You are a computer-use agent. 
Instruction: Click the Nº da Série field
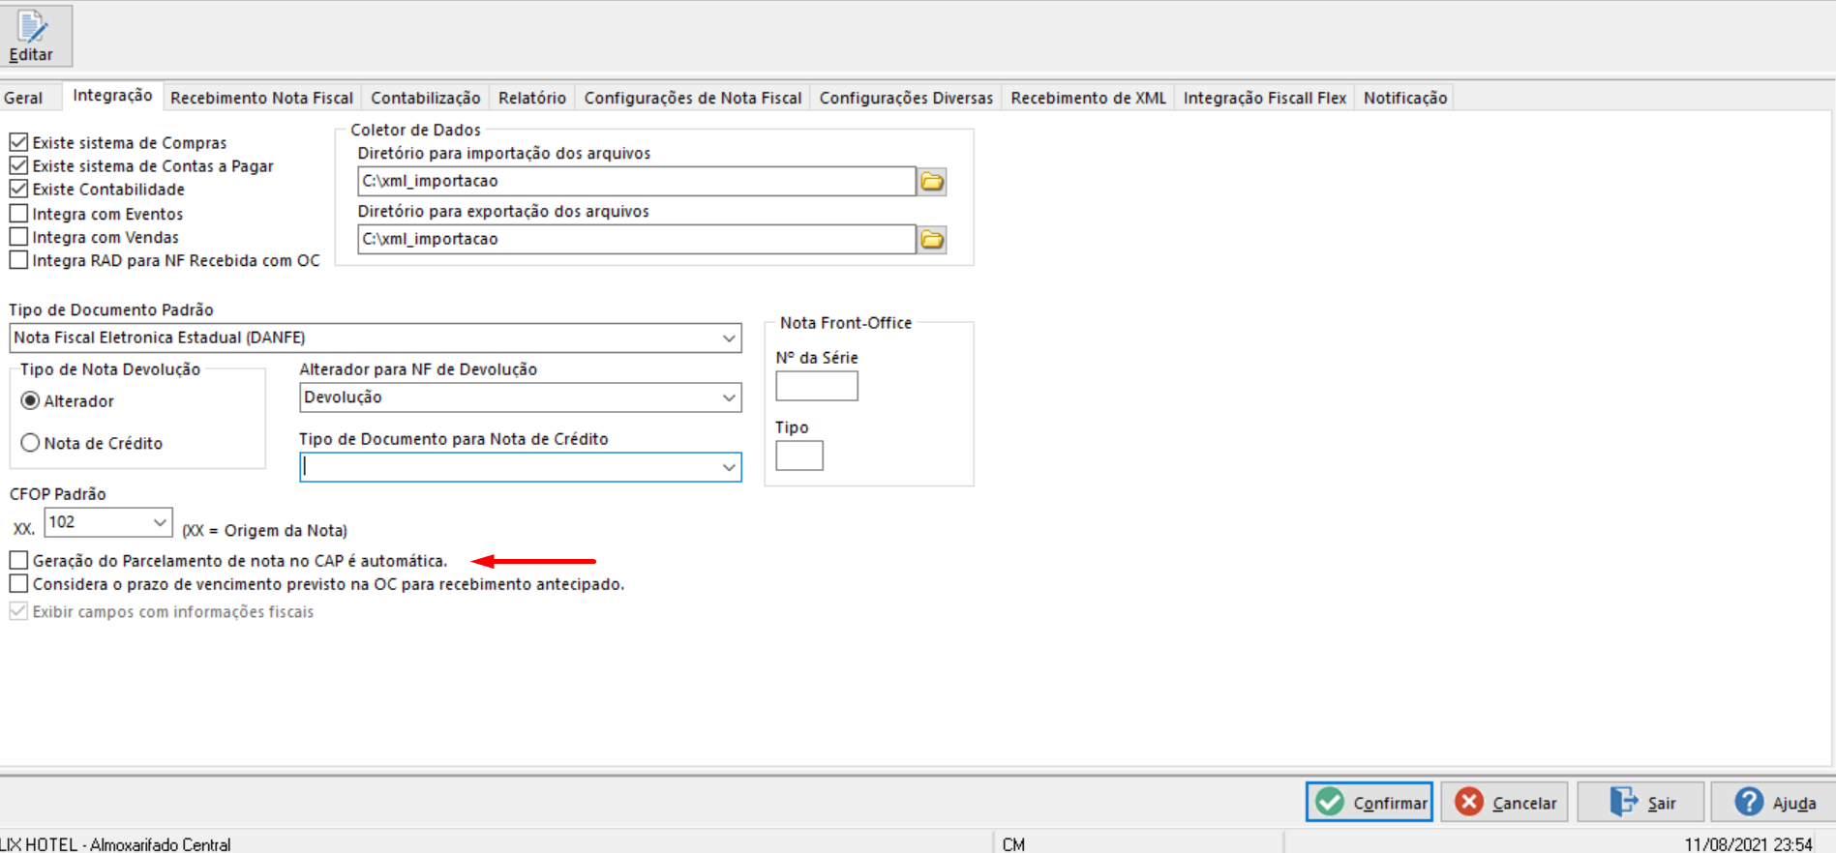pyautogui.click(x=816, y=386)
